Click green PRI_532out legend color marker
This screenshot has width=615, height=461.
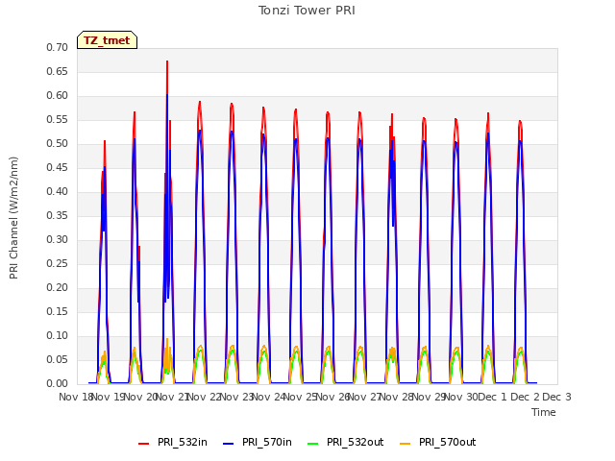(x=313, y=444)
